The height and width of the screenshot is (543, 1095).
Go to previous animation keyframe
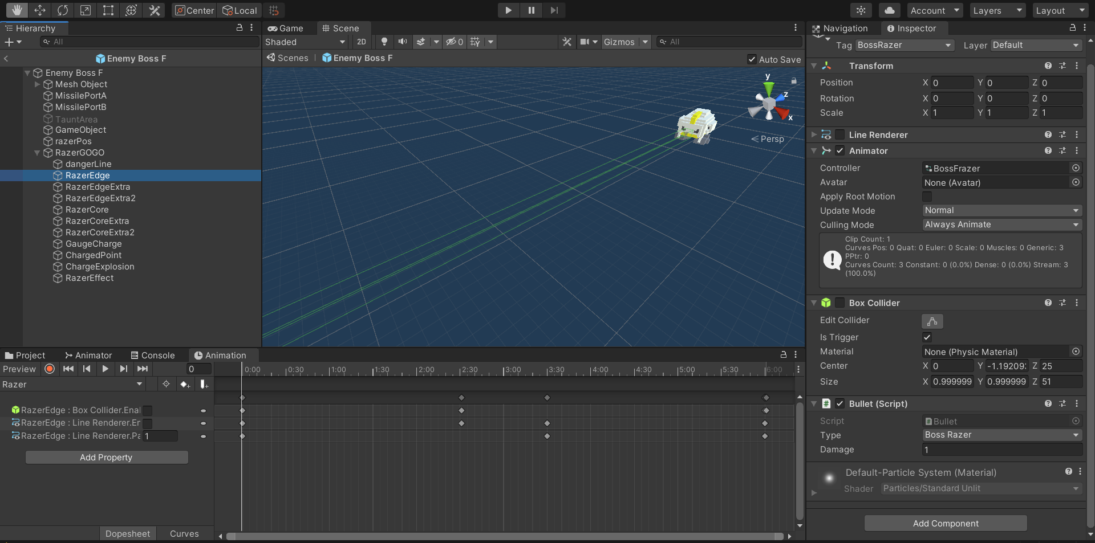(x=87, y=369)
